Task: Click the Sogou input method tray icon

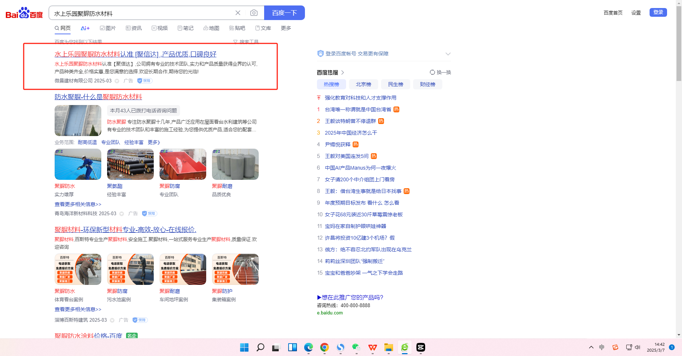Action: pos(615,347)
